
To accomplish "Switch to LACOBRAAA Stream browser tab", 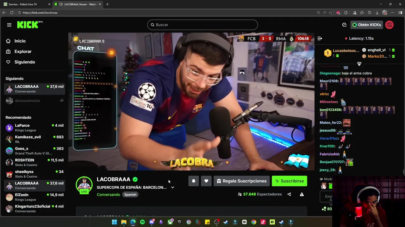I will click(78, 4).
